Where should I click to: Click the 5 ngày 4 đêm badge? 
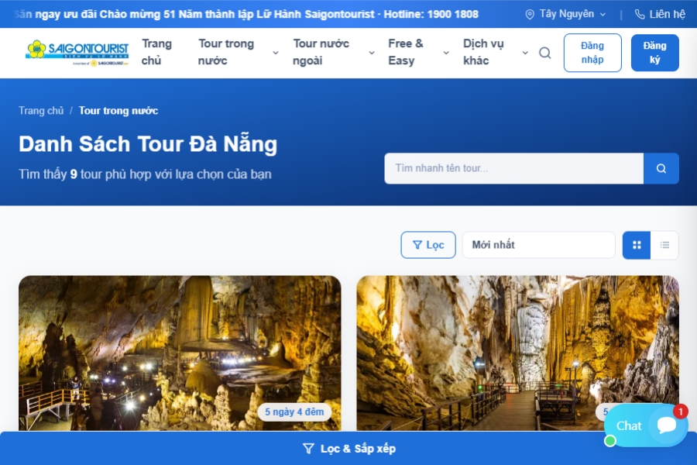[x=294, y=412]
